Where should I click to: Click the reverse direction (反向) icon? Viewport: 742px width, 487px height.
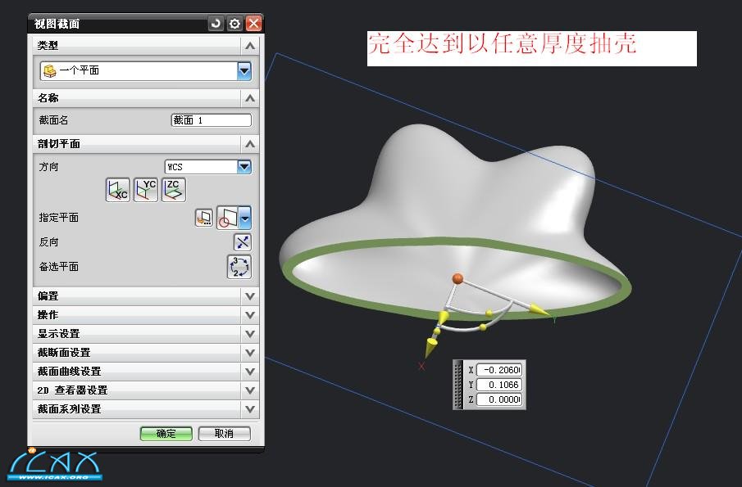(x=243, y=242)
